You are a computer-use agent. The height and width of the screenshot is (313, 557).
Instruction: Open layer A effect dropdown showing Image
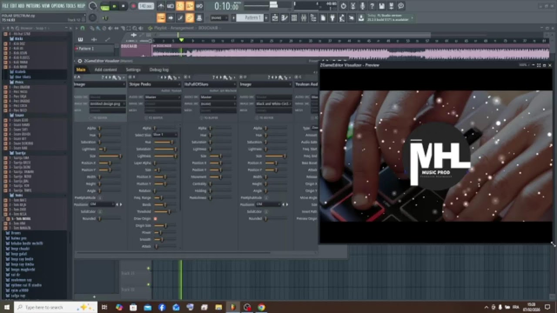click(100, 84)
